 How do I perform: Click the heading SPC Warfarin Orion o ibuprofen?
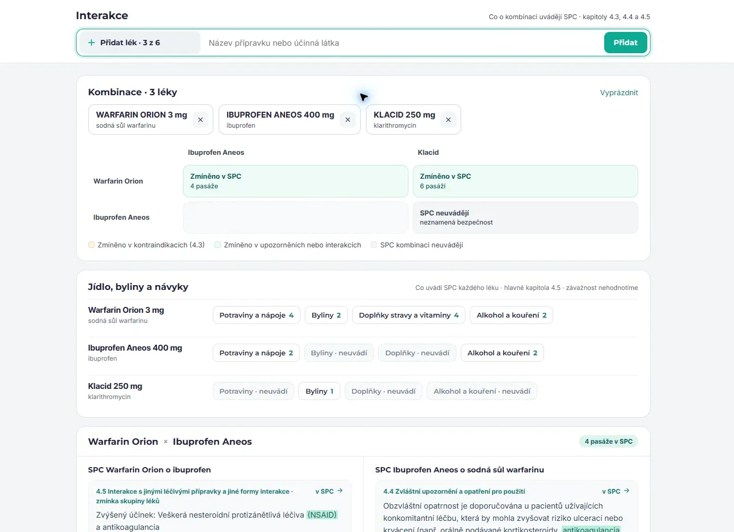click(x=149, y=470)
